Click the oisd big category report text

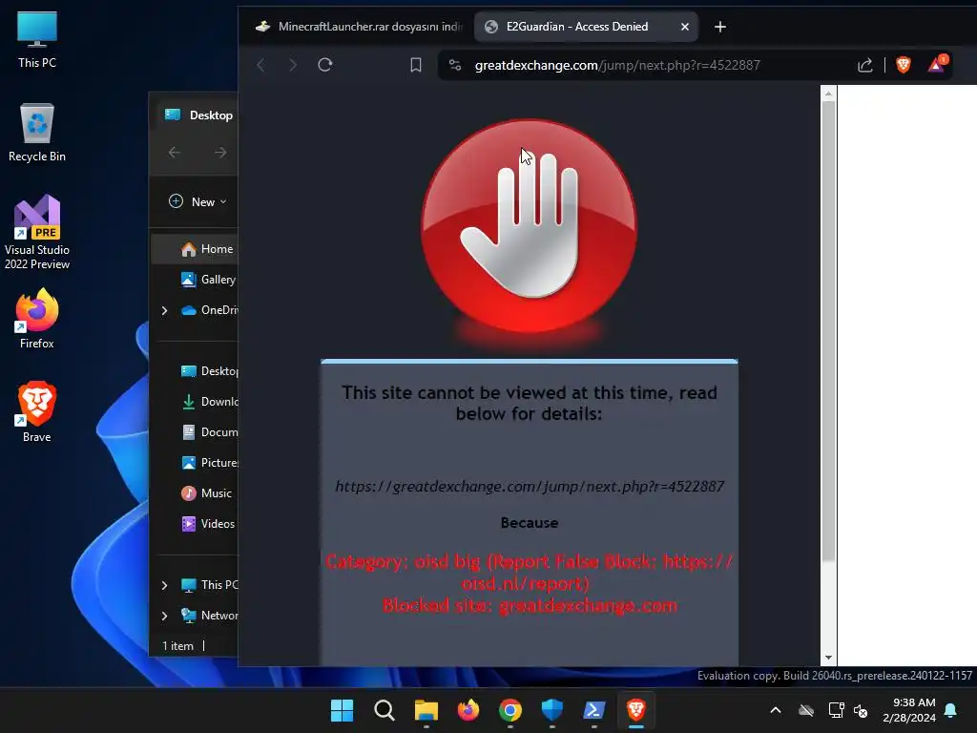point(530,573)
